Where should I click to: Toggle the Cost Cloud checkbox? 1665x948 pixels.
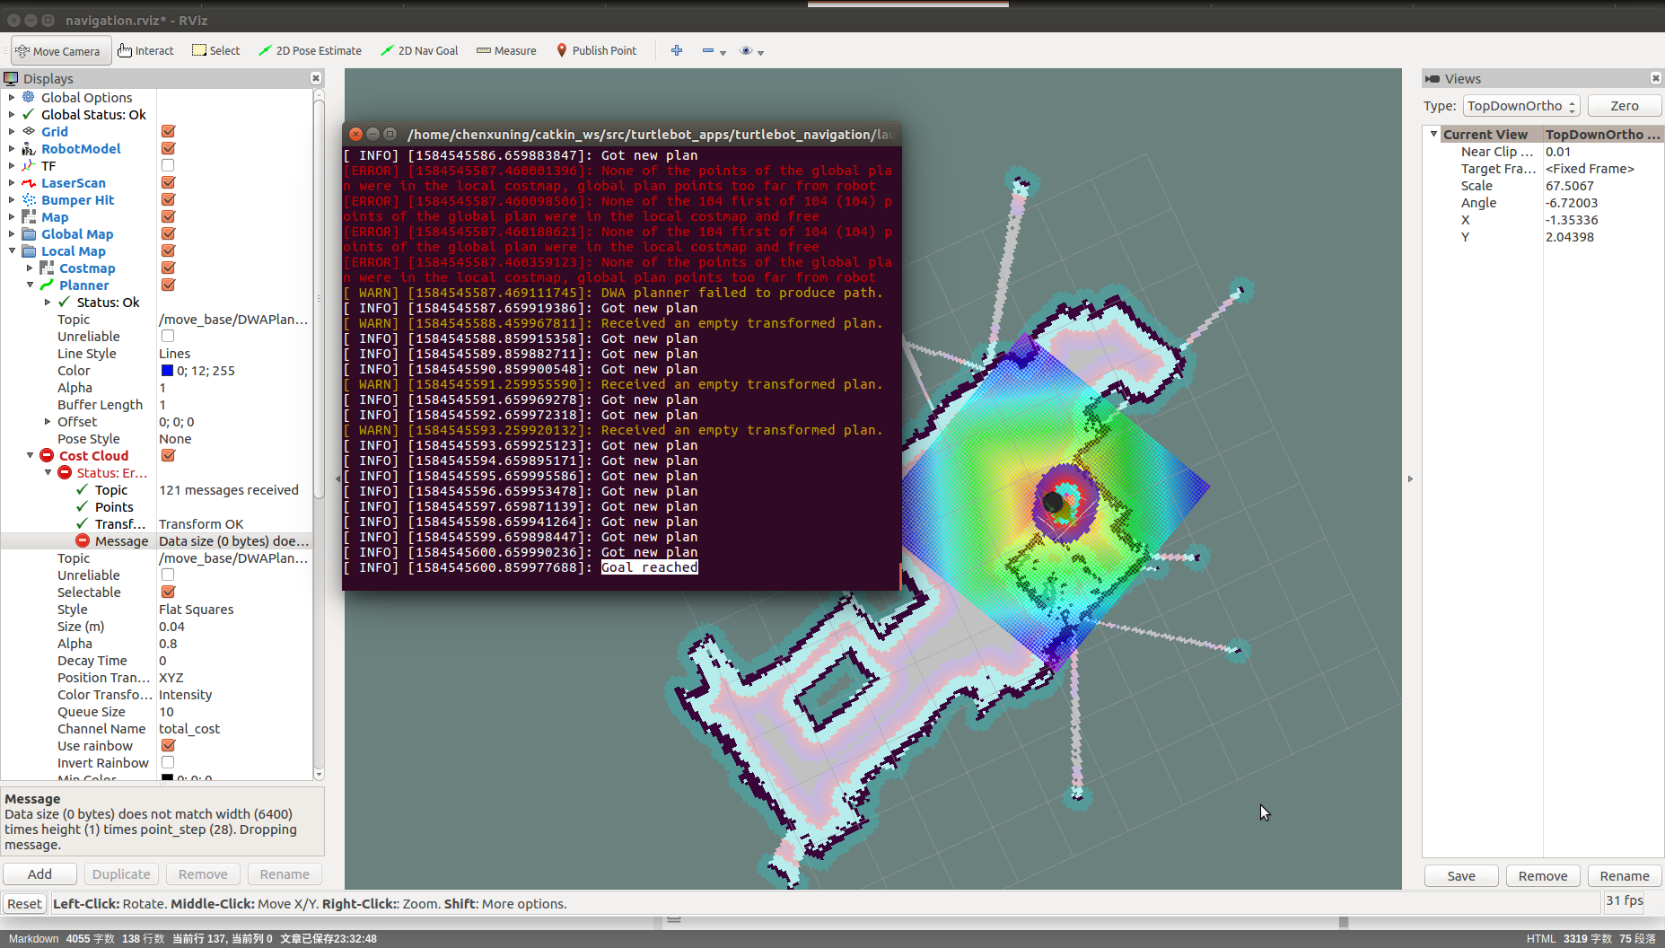[168, 455]
